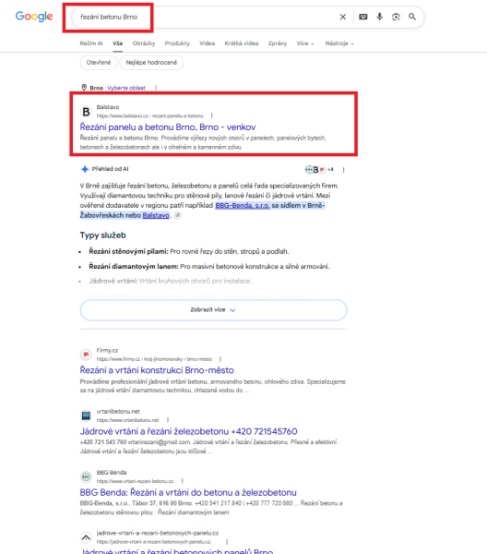Open the Zprávy tab
Viewport: 487px width, 554px height.
tap(278, 43)
